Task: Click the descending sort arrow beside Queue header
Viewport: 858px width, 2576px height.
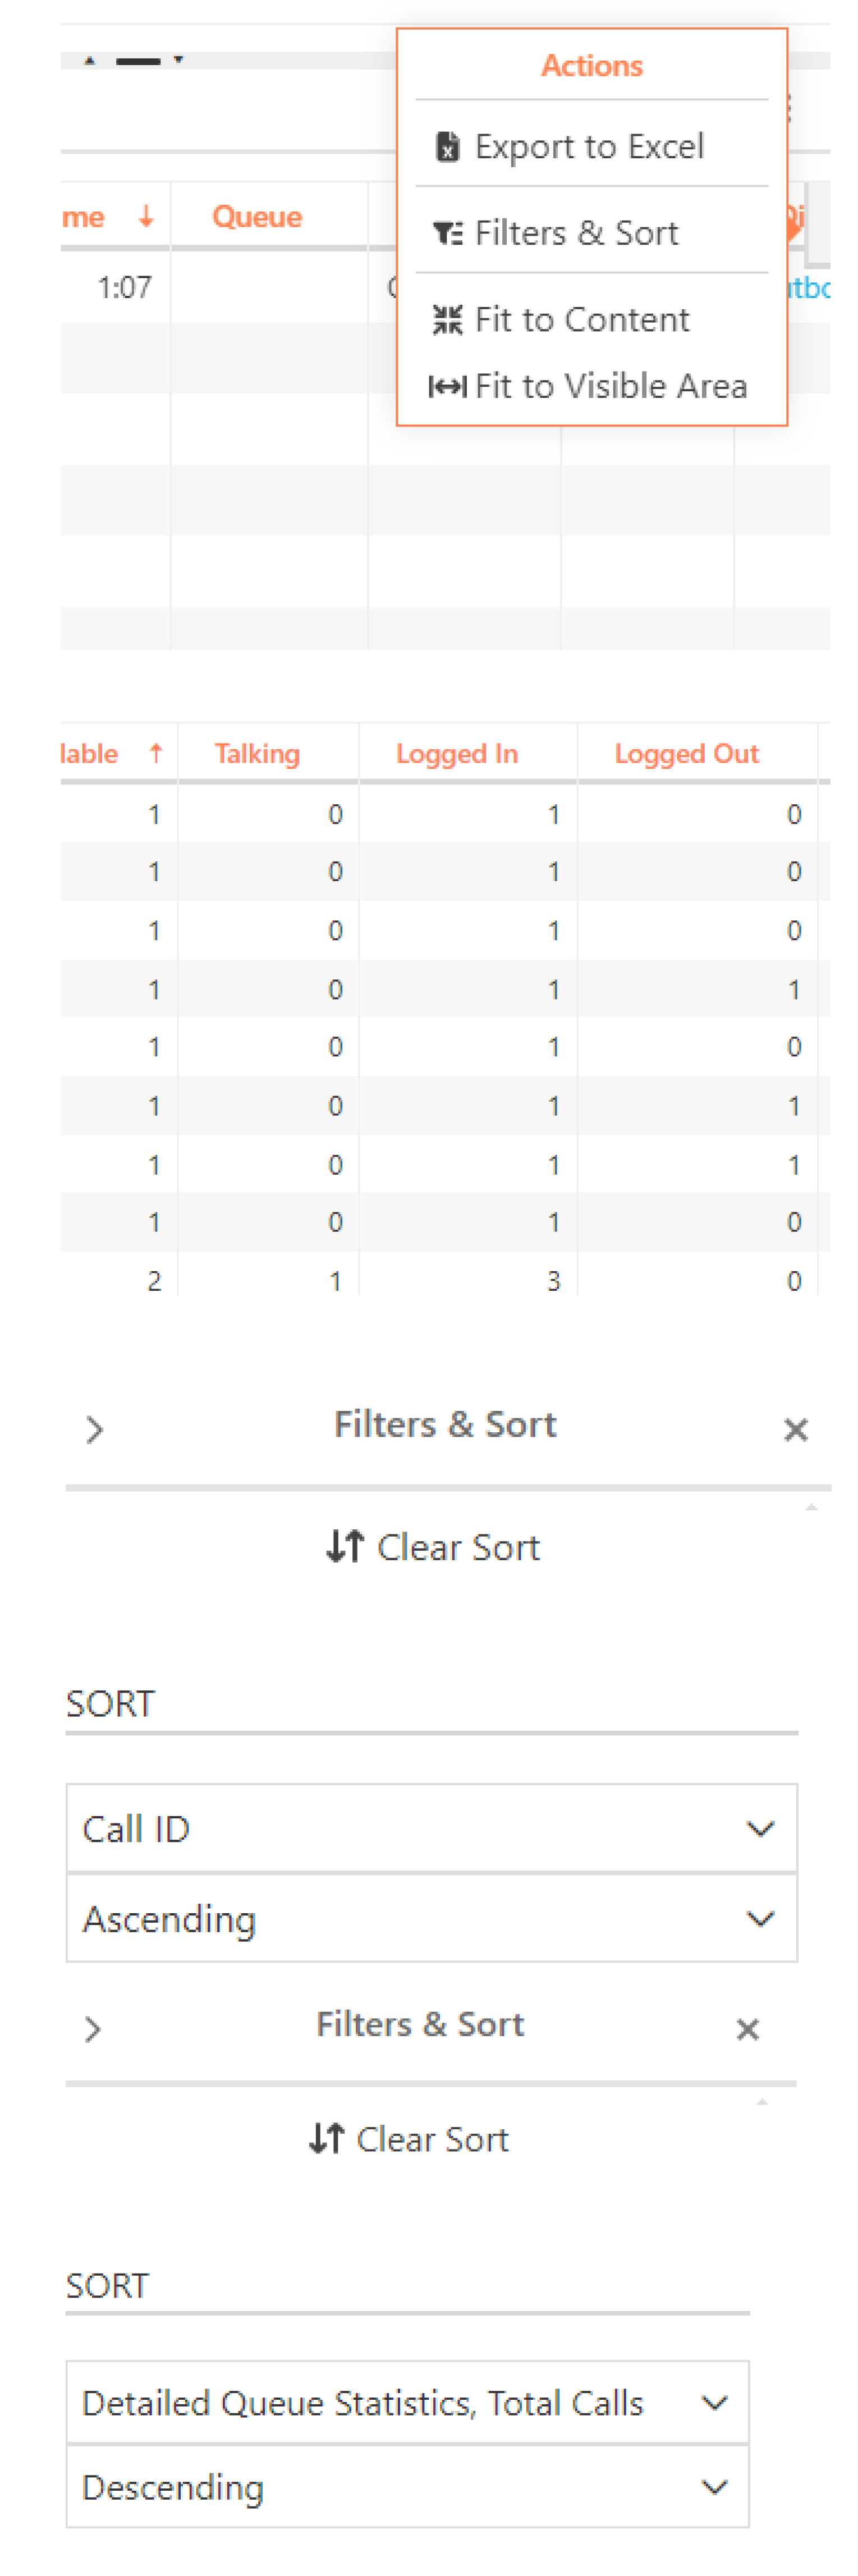Action: (146, 217)
